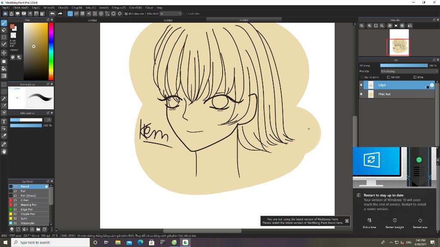Click the brush size value field
The height and width of the screenshot is (247, 440).
tap(49, 120)
